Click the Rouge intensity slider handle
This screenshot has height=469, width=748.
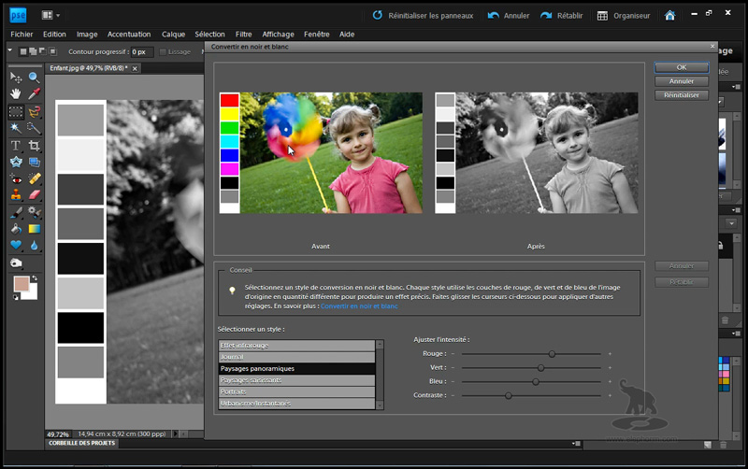552,354
